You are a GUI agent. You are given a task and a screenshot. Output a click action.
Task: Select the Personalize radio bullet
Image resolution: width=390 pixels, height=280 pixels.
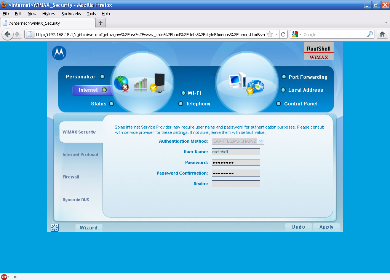tap(102, 76)
